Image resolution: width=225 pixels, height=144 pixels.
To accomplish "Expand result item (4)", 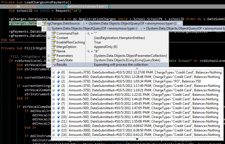I will point(53,91).
